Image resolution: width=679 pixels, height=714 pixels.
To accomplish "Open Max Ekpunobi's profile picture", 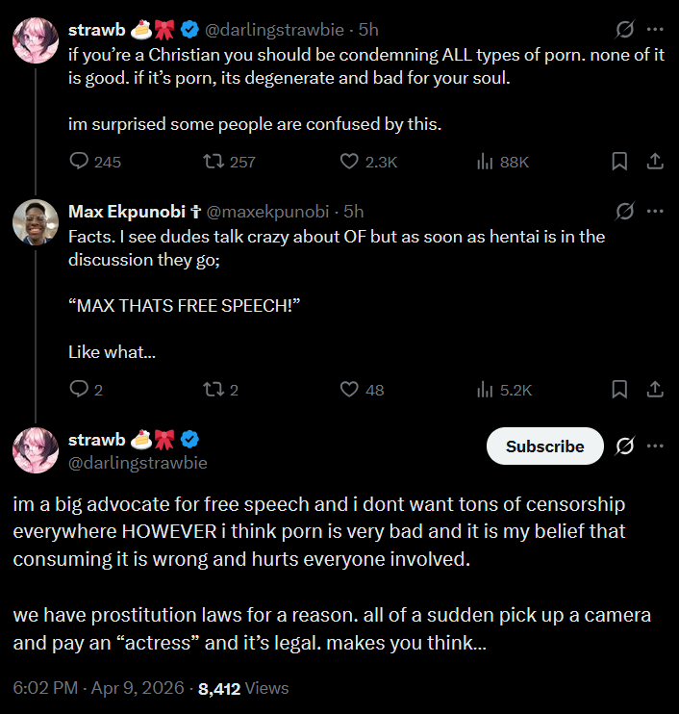I will coord(36,222).
